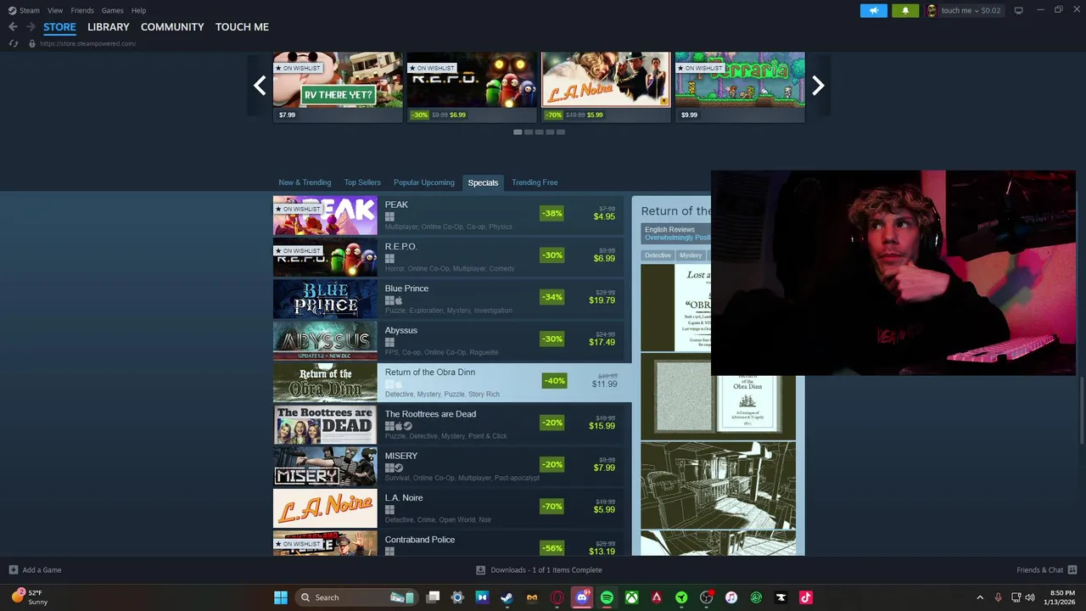1086x611 pixels.
Task: Open the L.A. Noire carousel card
Action: pos(606,87)
